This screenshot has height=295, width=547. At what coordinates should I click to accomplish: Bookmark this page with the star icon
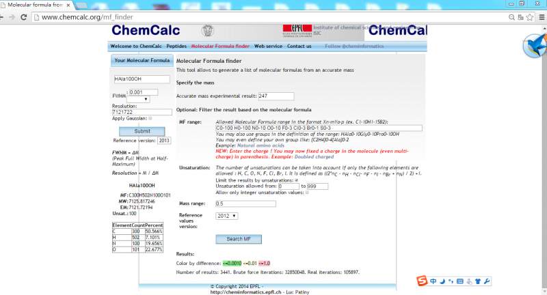530,17
